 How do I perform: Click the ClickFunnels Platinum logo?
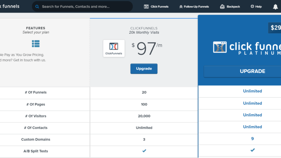[247, 48]
